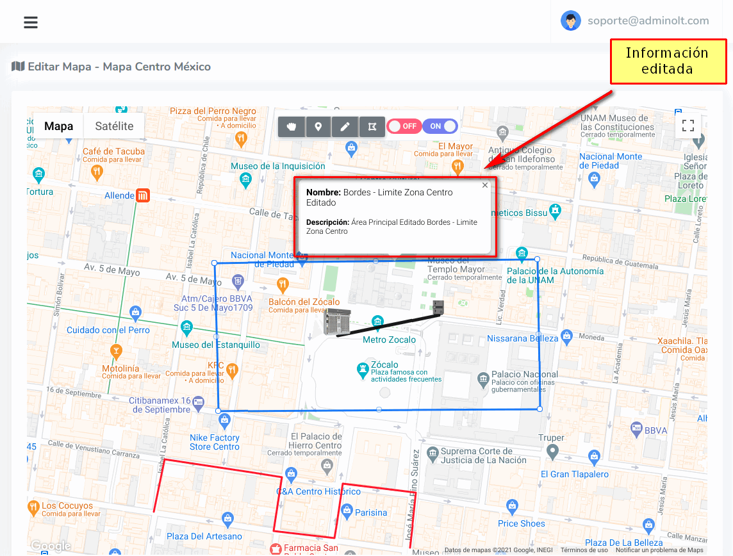733x556 pixels.
Task: Open the soporte@adminolt.com user menu
Action: [635, 20]
